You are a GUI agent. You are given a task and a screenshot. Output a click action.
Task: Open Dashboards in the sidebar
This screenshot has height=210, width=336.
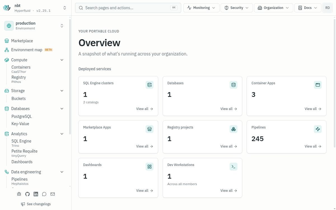[x=22, y=162]
